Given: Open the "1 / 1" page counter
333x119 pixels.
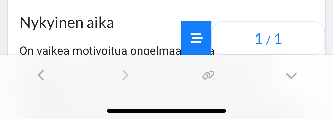Looking at the screenshot, I should click(x=268, y=38).
